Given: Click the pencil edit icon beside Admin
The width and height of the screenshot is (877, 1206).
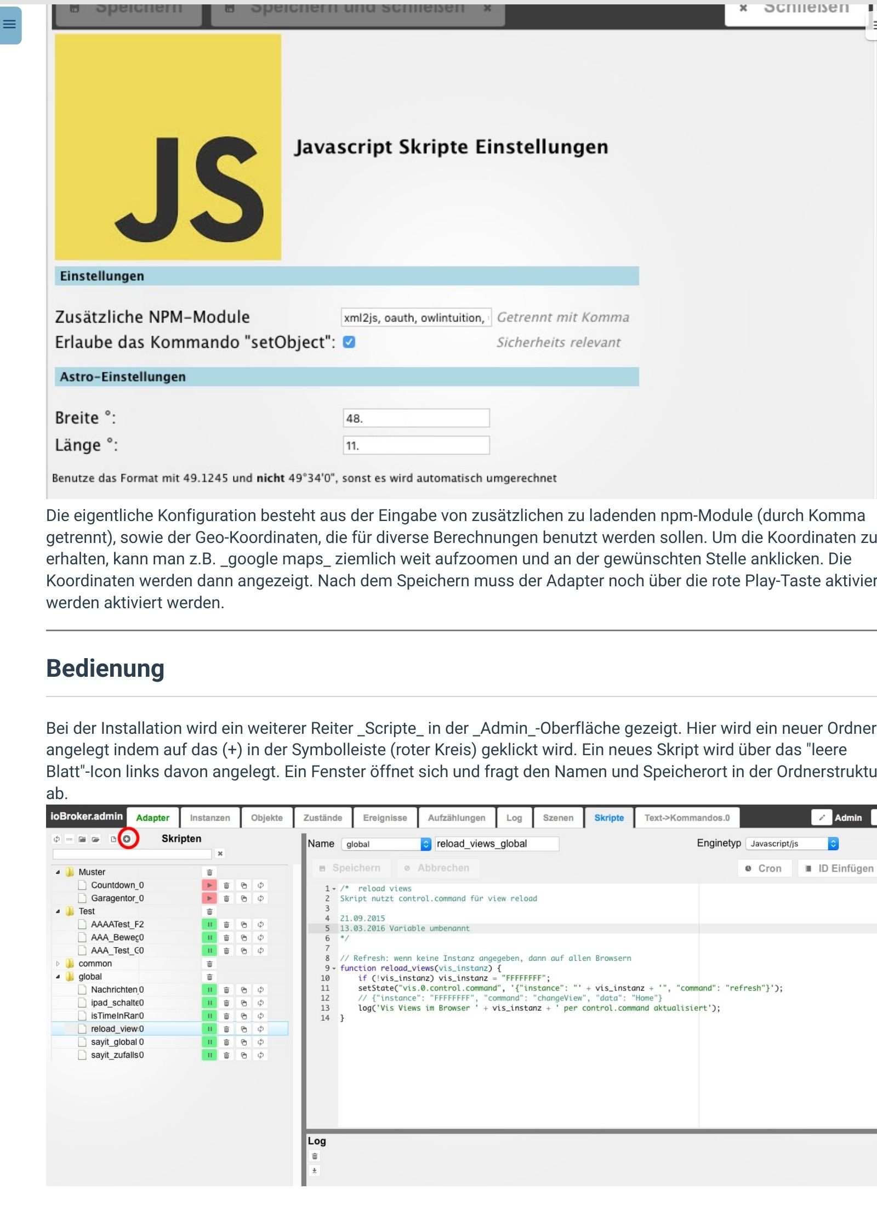Looking at the screenshot, I should coord(822,818).
